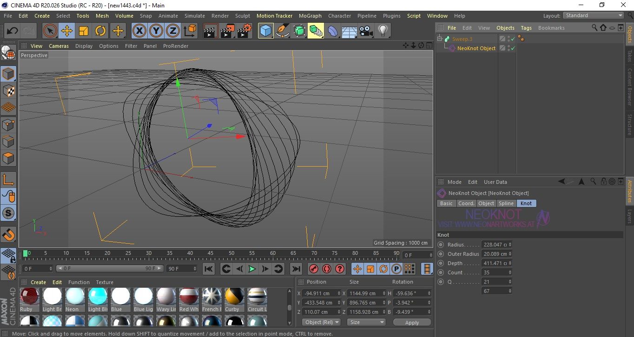Switch to the Spline tab
634x337 pixels.
[x=506, y=203]
